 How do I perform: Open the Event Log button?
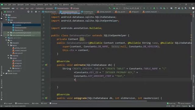(x=171, y=103)
